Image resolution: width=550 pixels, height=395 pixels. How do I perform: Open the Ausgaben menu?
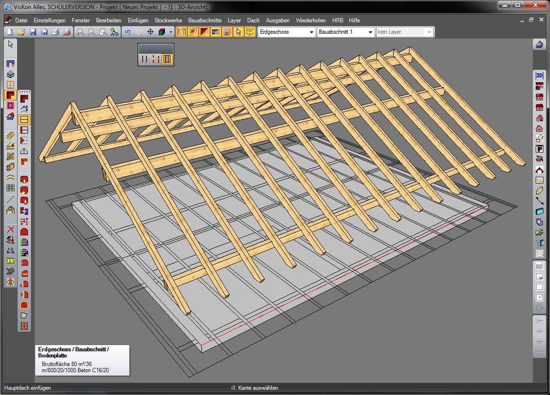277,20
